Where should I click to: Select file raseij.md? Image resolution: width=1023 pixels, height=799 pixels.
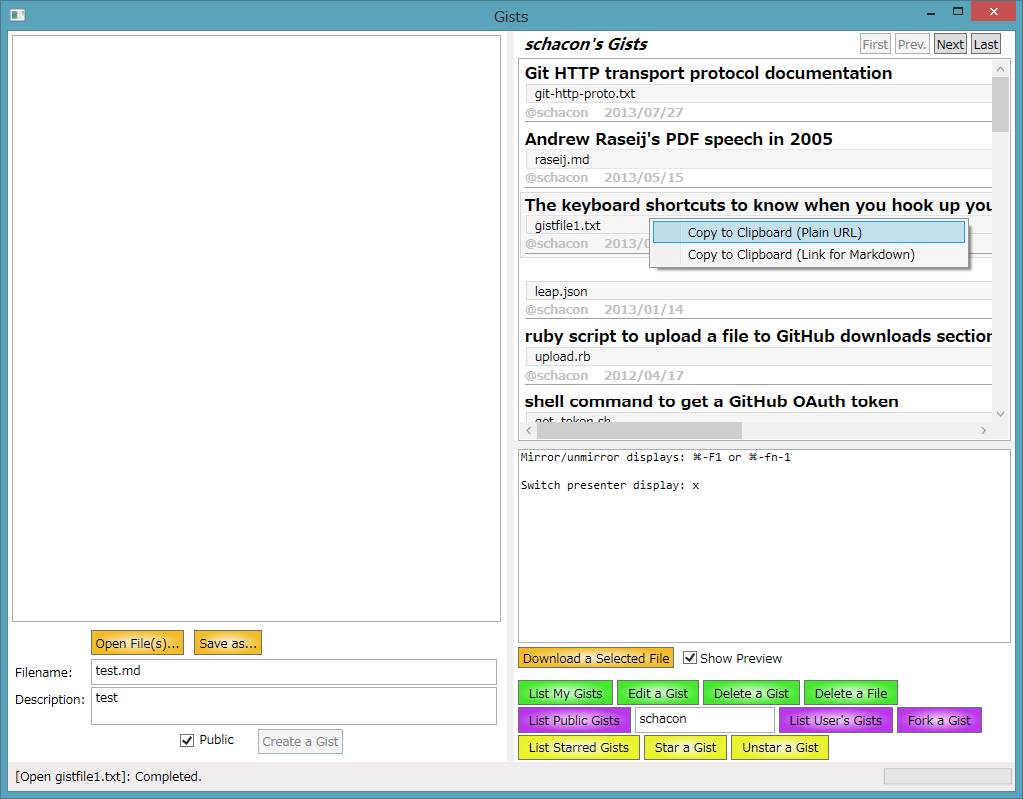tap(759, 159)
